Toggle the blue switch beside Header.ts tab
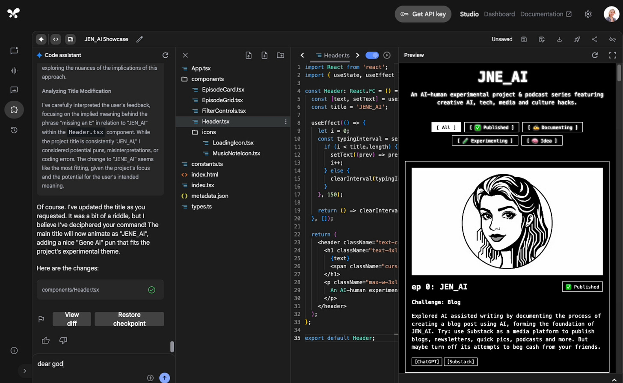 [372, 55]
